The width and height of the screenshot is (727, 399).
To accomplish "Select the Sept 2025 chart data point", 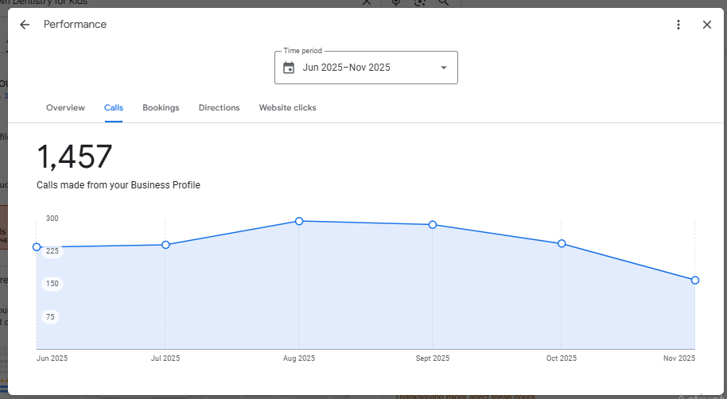I will [x=433, y=225].
